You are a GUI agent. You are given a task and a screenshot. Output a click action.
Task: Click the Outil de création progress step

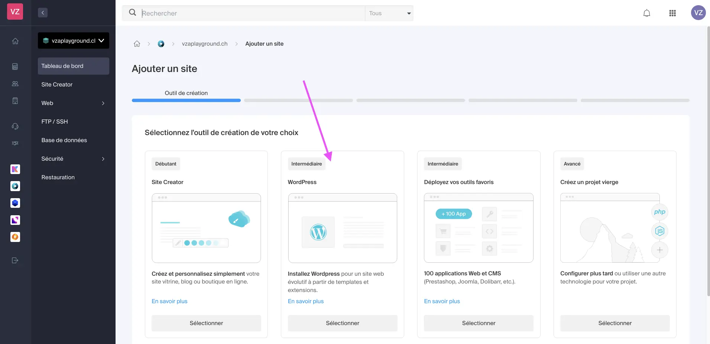point(186,94)
